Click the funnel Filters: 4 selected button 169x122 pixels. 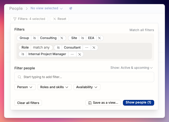(29, 19)
